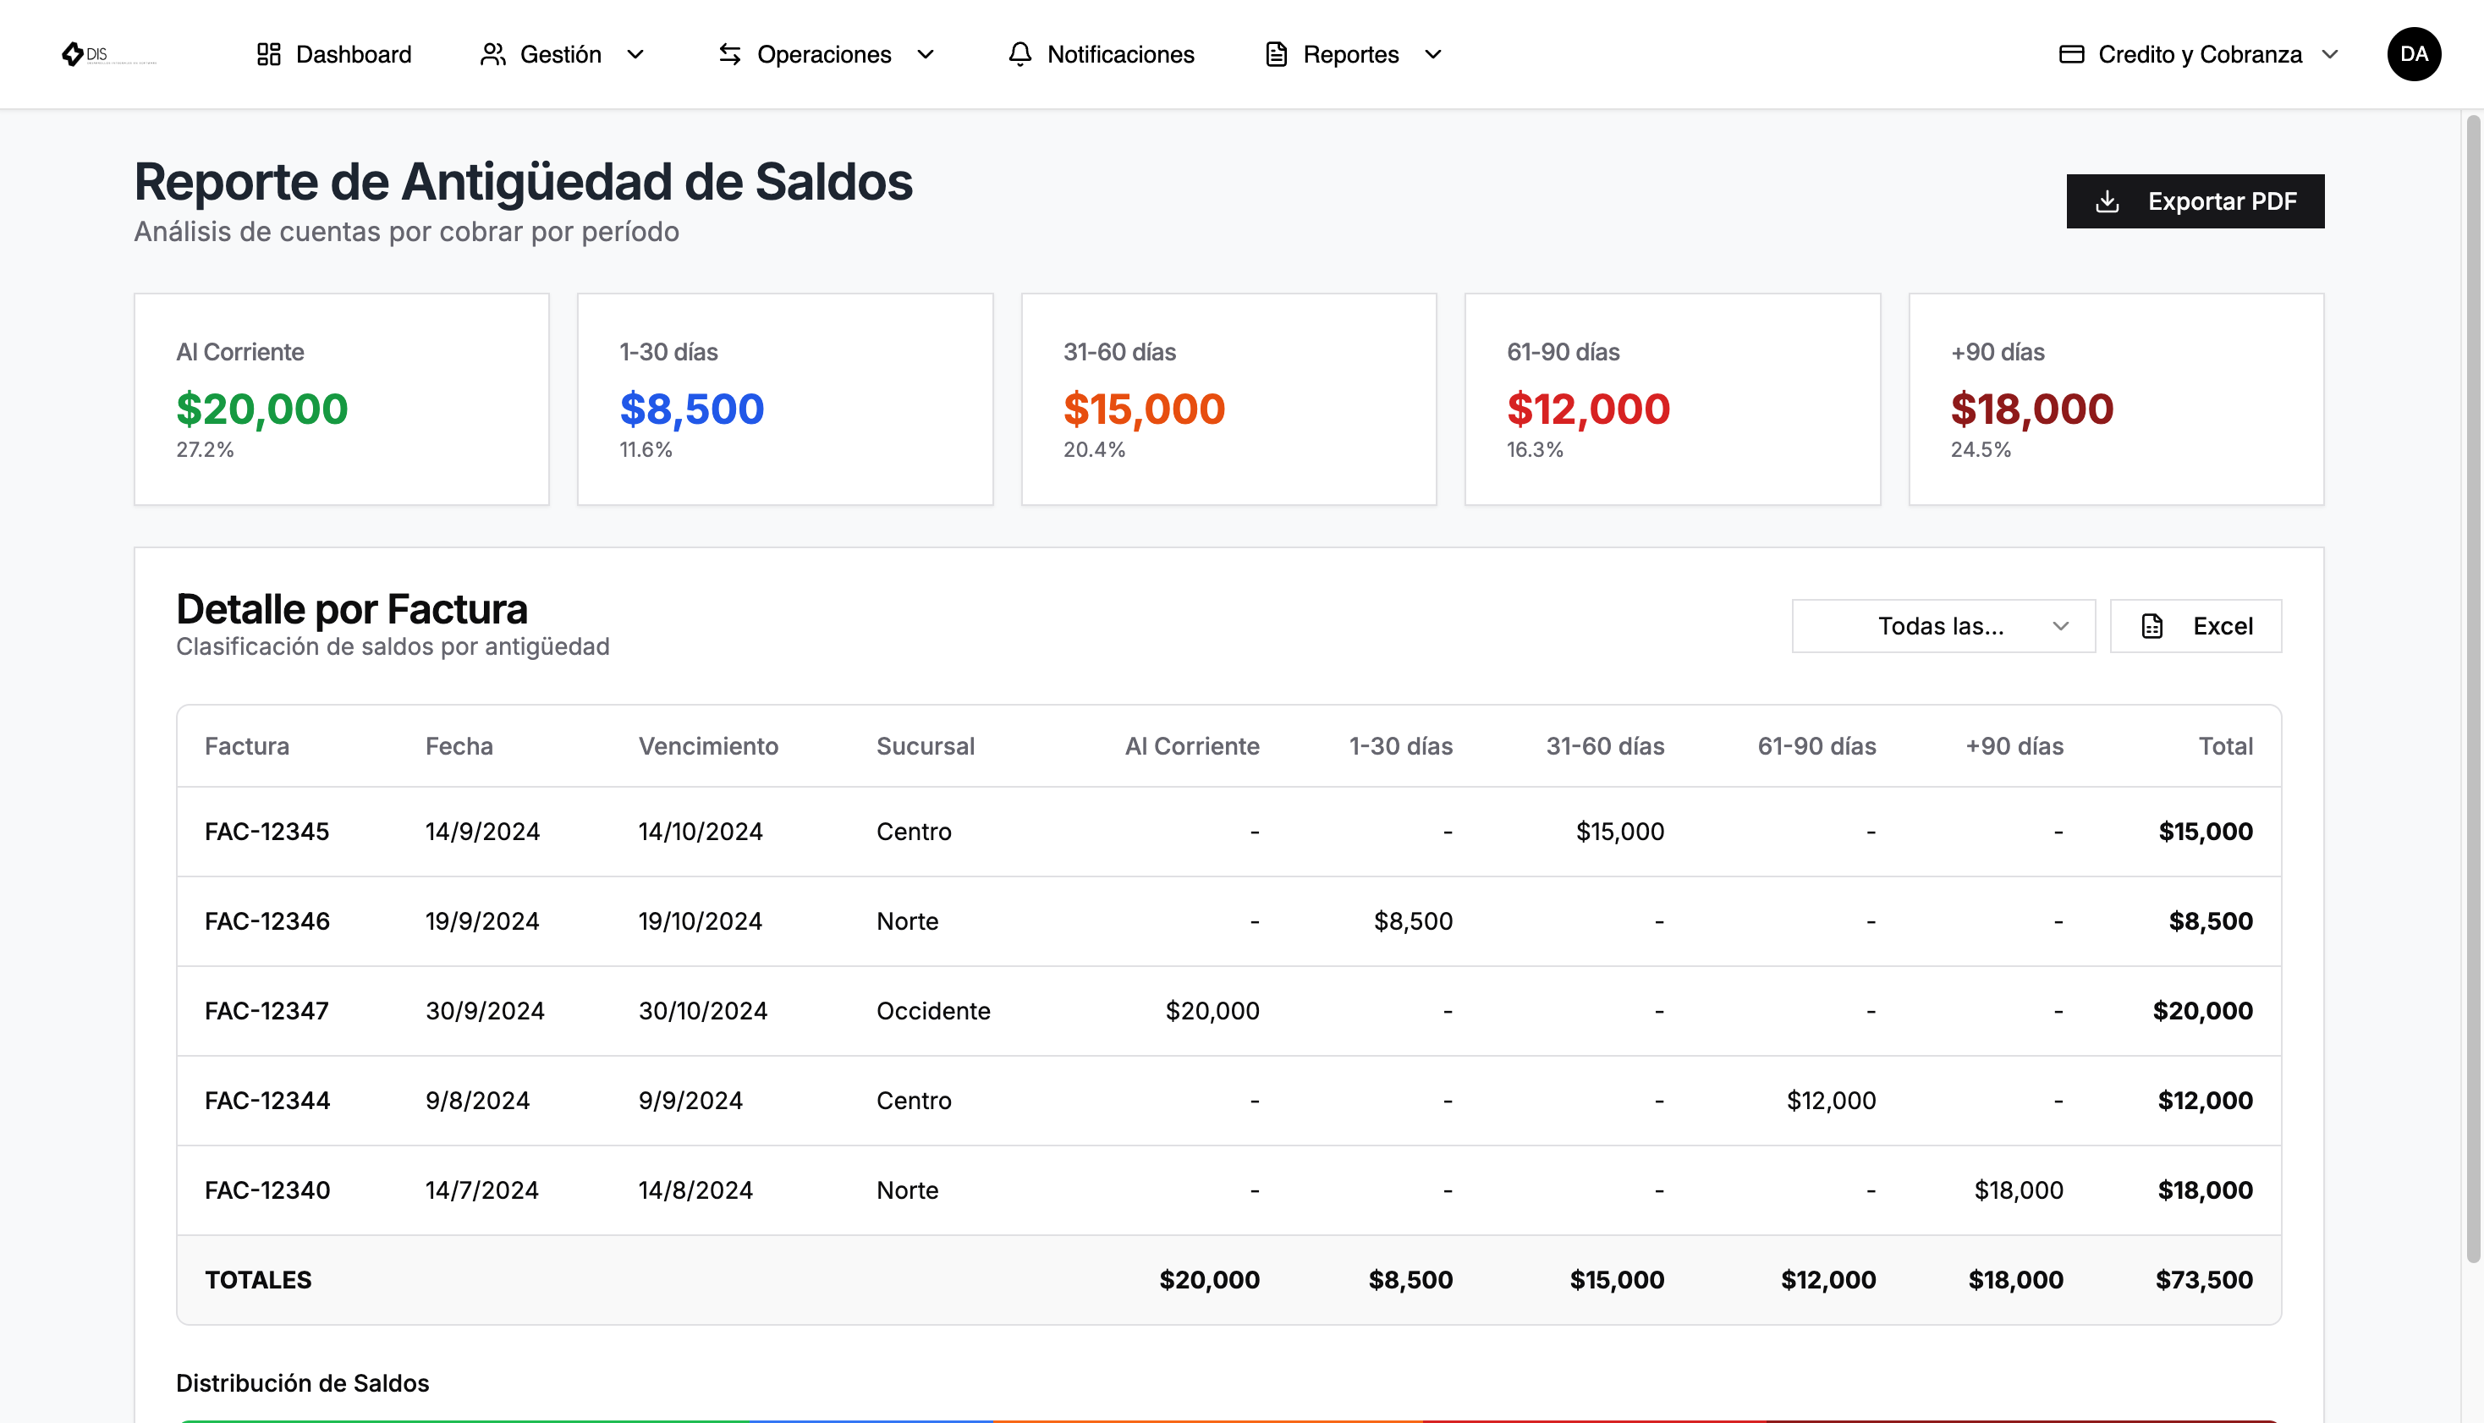2484x1423 pixels.
Task: Select the +90 días $18,000 card
Action: 2117,398
